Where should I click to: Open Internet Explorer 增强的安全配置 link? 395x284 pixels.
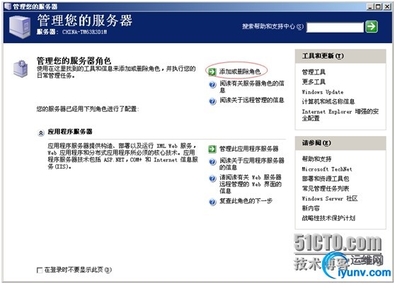[x=340, y=115]
